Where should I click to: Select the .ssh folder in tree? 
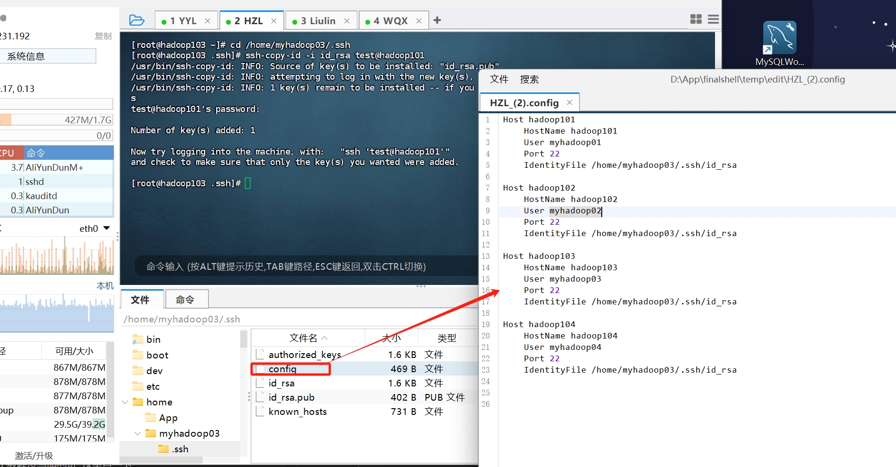click(180, 449)
